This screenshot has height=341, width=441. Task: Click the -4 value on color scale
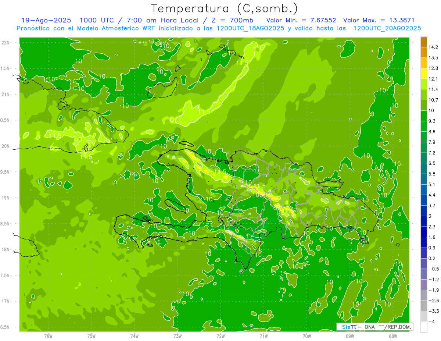click(x=432, y=322)
